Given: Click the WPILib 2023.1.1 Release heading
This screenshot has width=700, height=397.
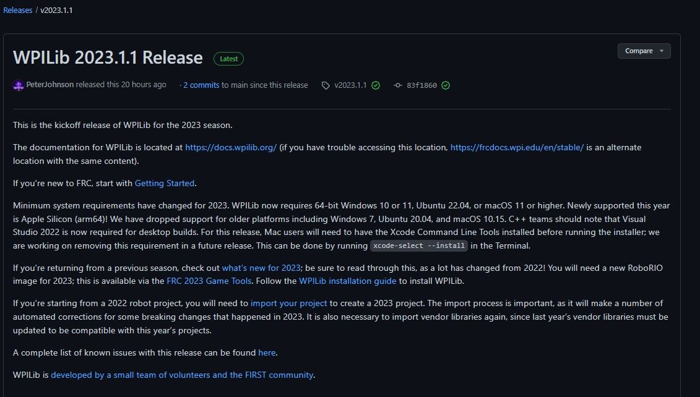Looking at the screenshot, I should [x=108, y=58].
